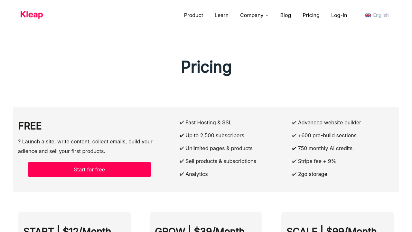Click checkmark by Stripe fee + 9%
Viewport: 412px width, 232px height.
point(294,161)
